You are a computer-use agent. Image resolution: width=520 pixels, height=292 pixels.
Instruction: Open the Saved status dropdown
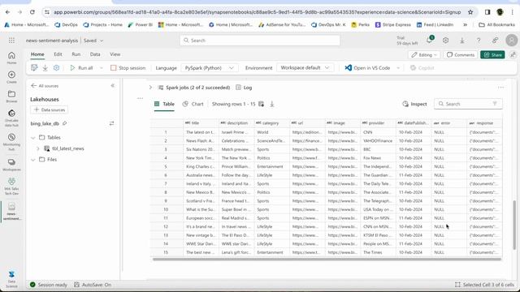pos(93,41)
